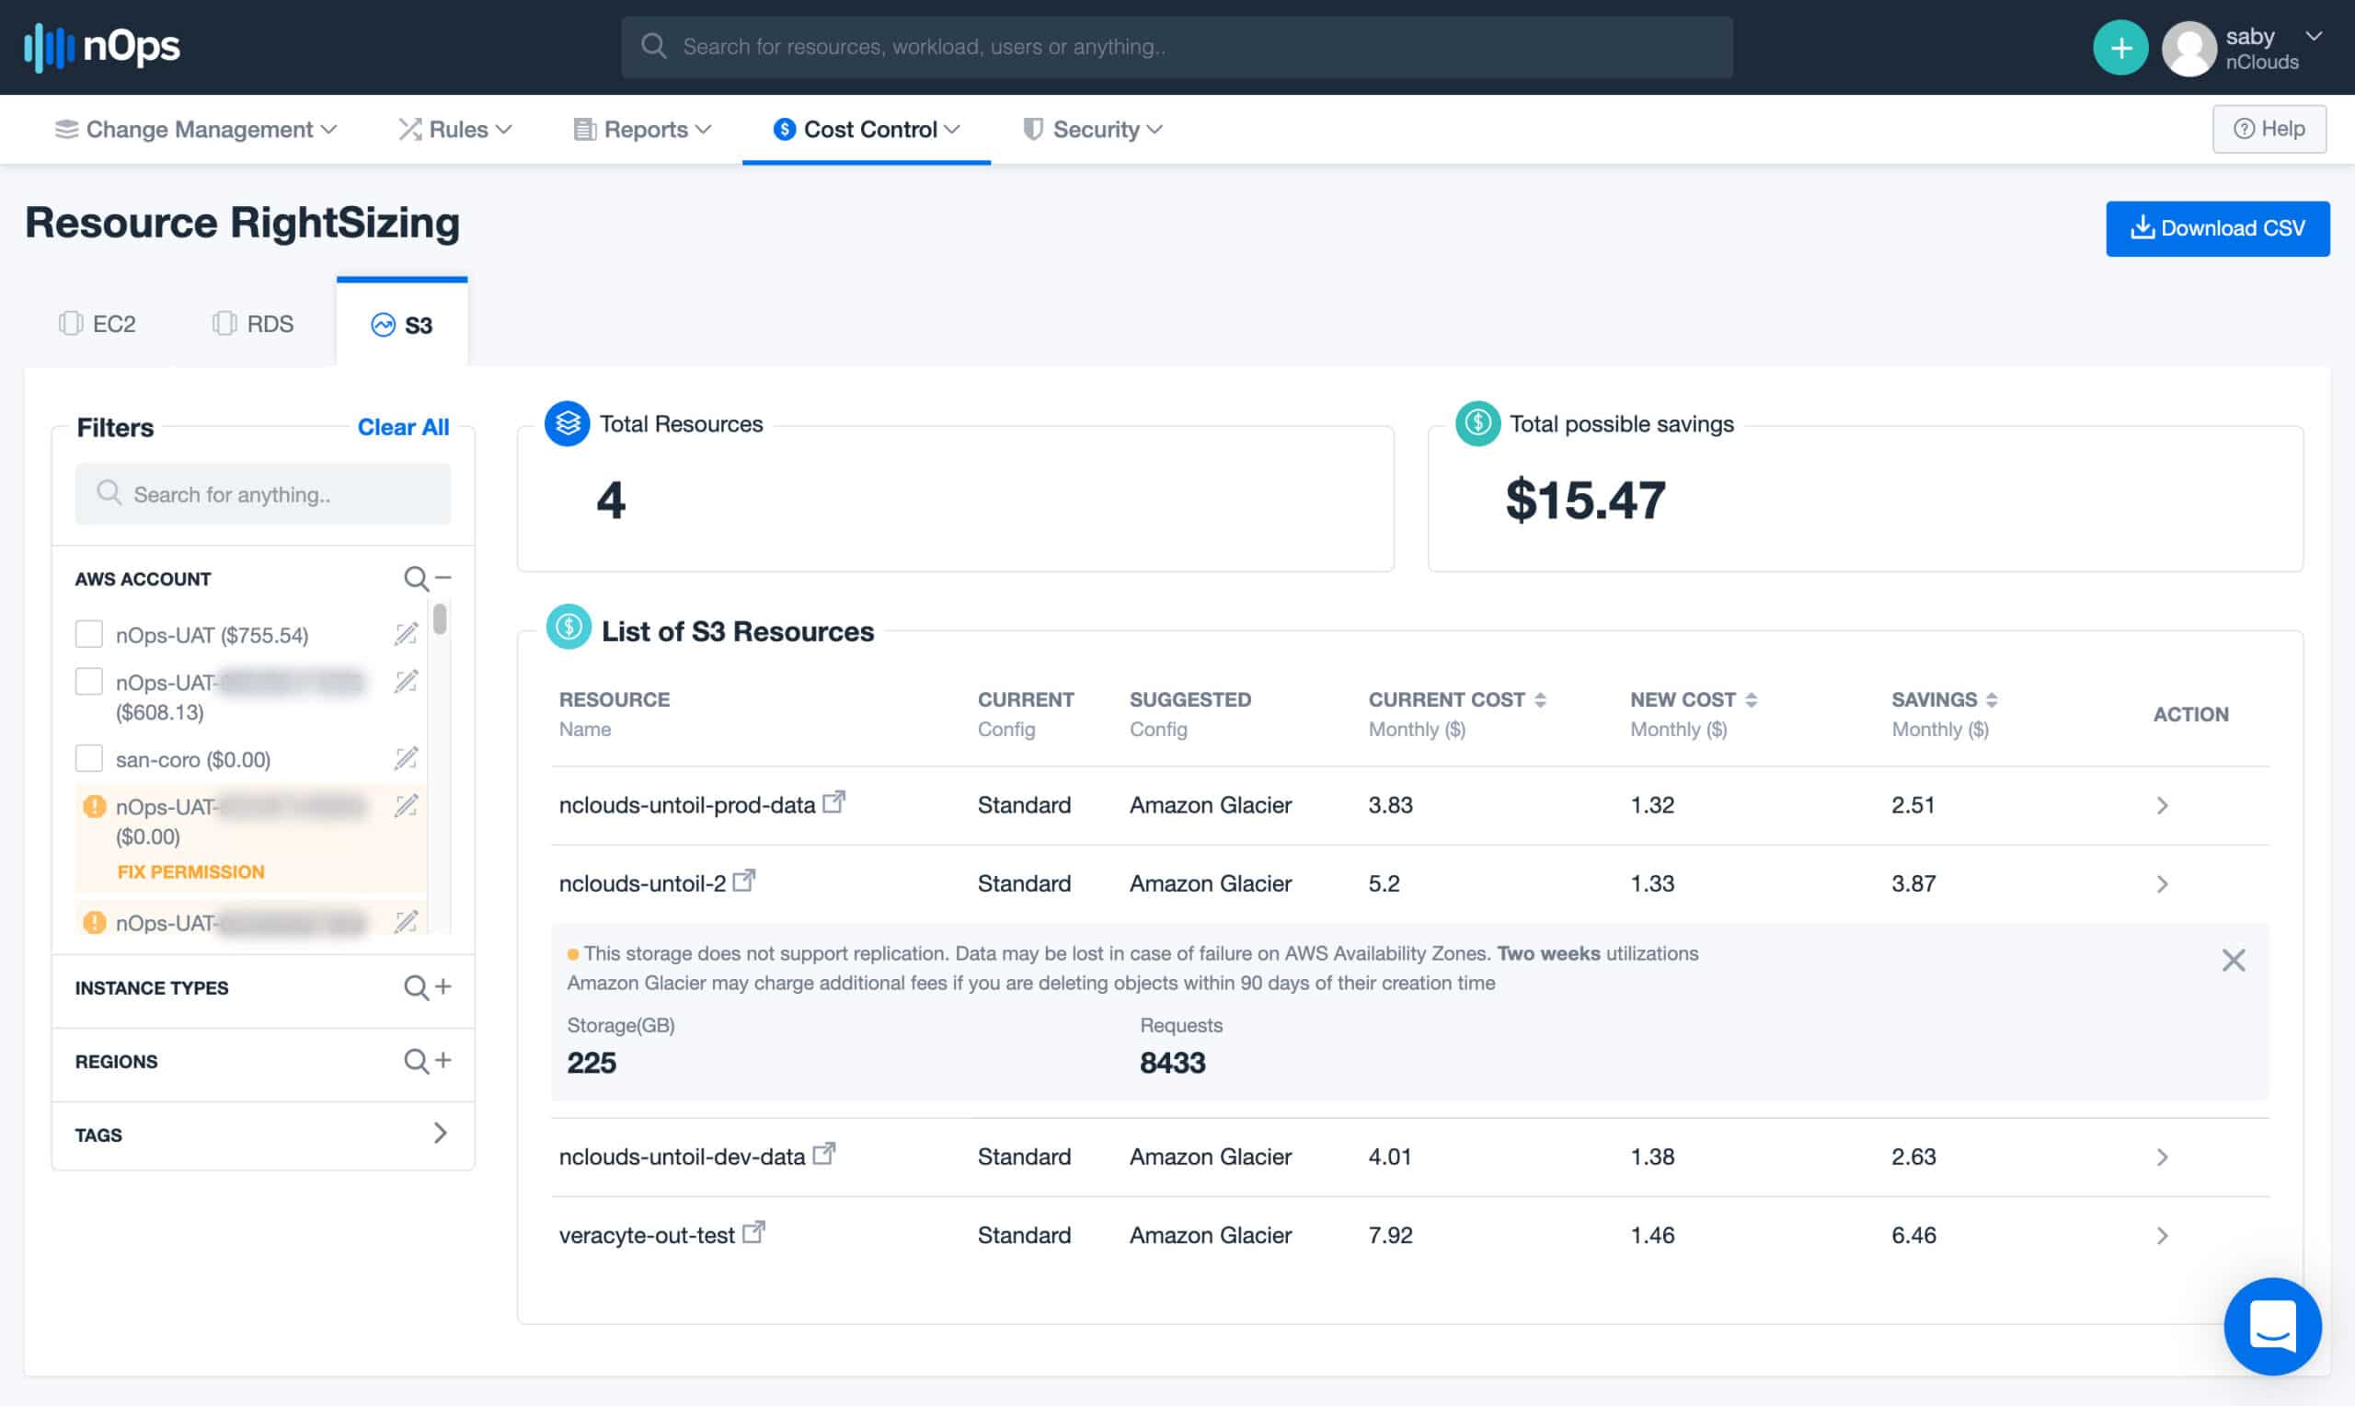
Task: Open external link for nclouds-untoil-2
Action: [744, 882]
